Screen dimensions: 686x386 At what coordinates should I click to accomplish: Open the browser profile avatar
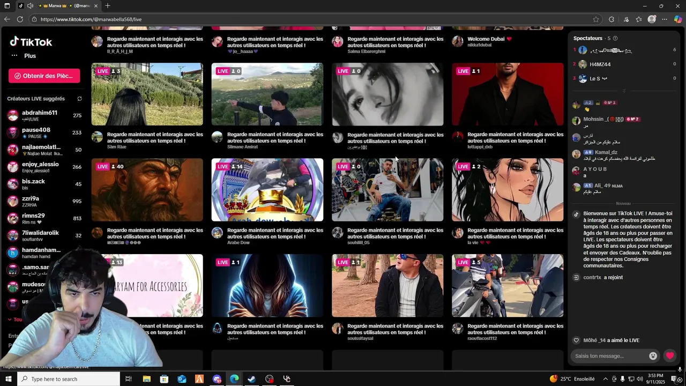pyautogui.click(x=652, y=19)
